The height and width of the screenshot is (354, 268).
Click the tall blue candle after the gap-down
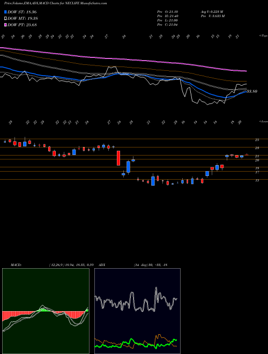click(128, 167)
